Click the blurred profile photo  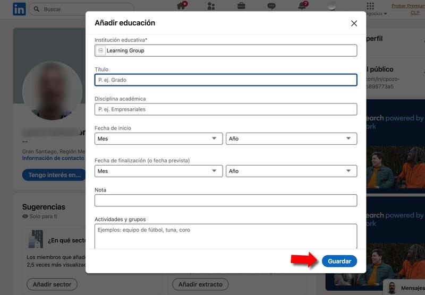52,91
